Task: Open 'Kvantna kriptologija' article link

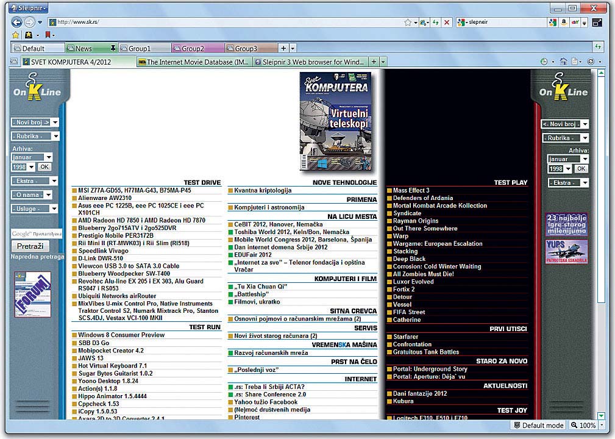Action: [263, 190]
